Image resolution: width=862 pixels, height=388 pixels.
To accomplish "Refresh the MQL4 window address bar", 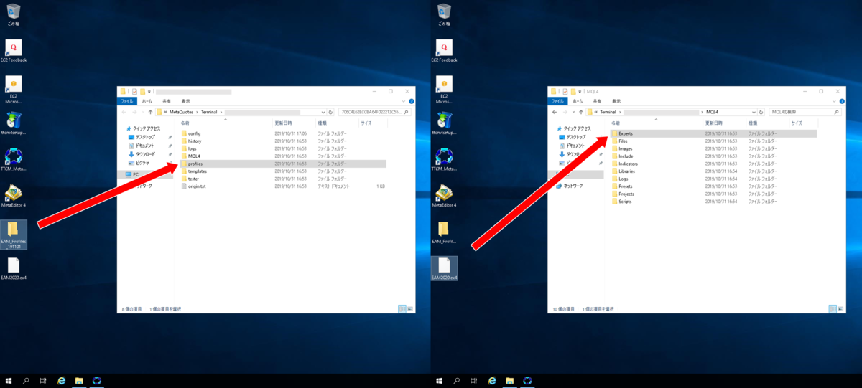I will [x=761, y=113].
